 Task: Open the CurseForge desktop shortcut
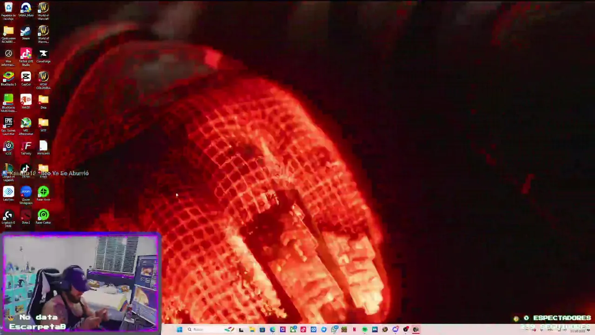(x=43, y=56)
